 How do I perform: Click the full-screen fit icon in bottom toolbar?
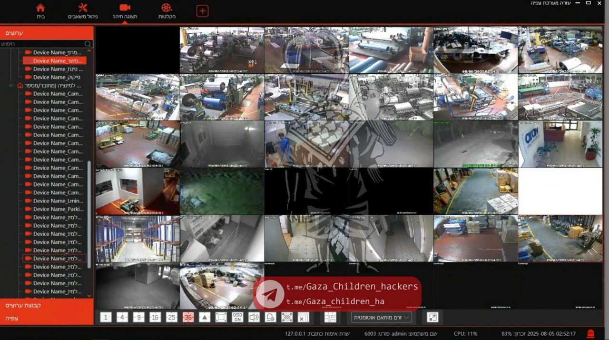tap(221, 318)
